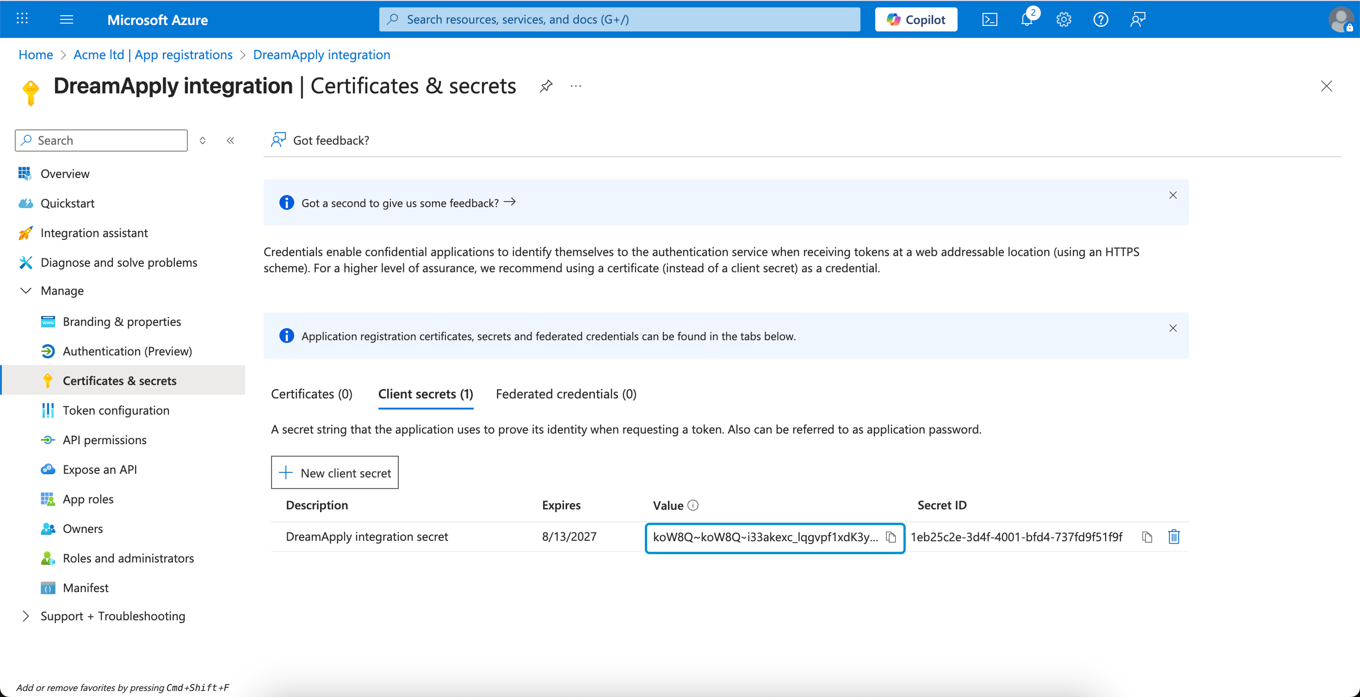Open Overview in the sidebar
The width and height of the screenshot is (1360, 697).
coord(65,174)
